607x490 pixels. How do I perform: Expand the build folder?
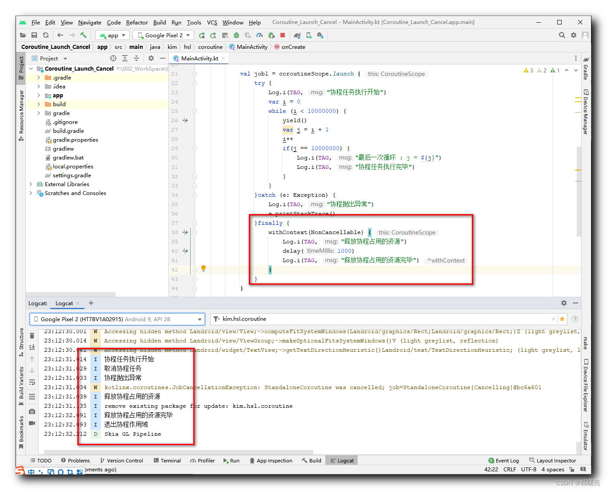39,104
